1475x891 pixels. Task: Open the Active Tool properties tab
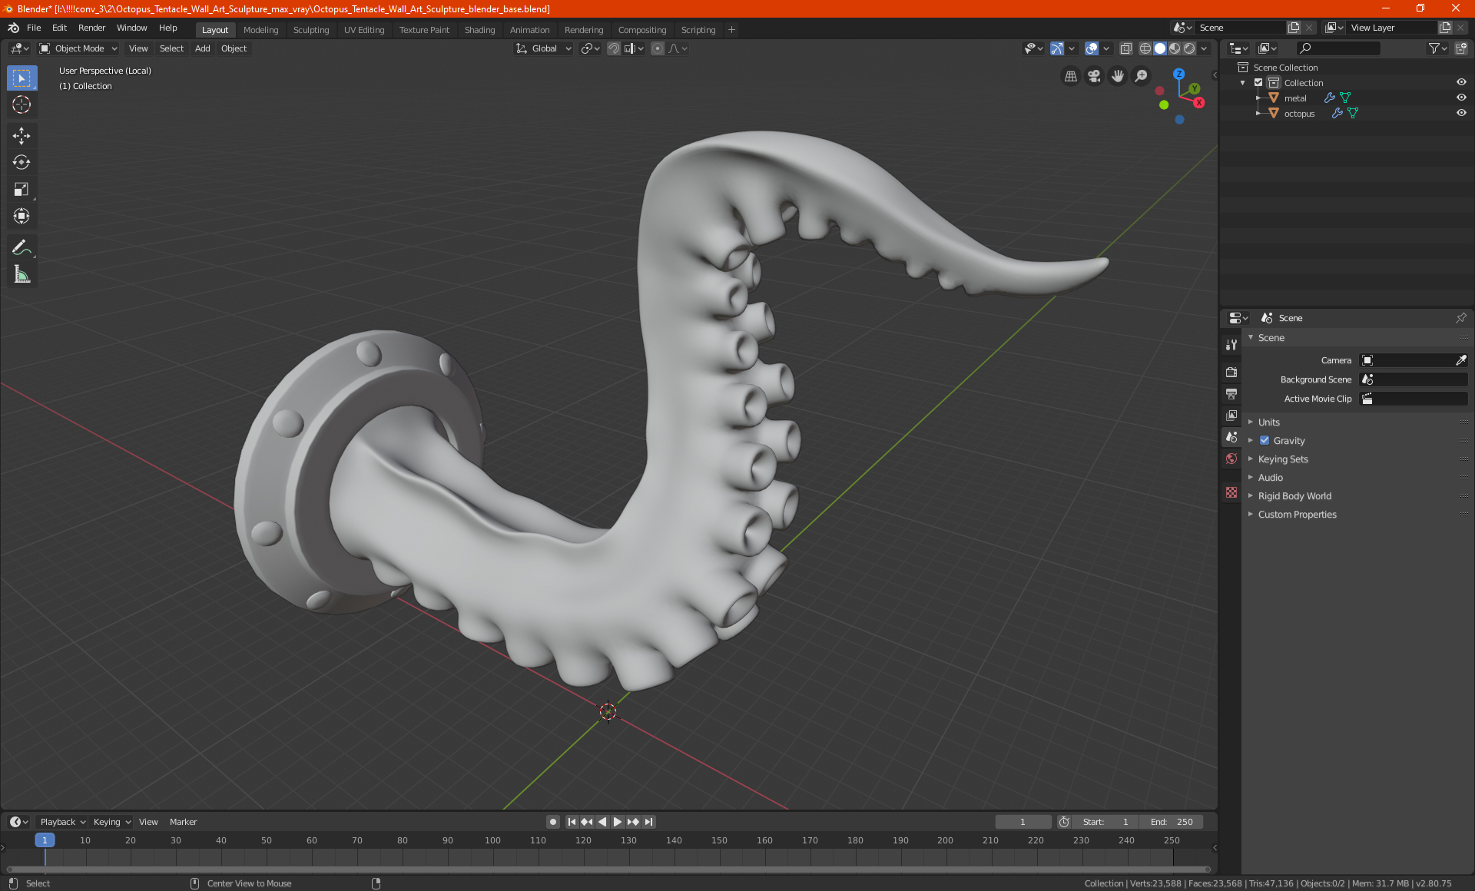(1231, 345)
